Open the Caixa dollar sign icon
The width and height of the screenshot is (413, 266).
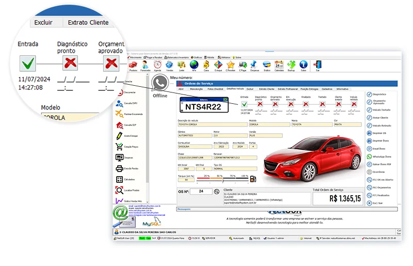pos(206,65)
